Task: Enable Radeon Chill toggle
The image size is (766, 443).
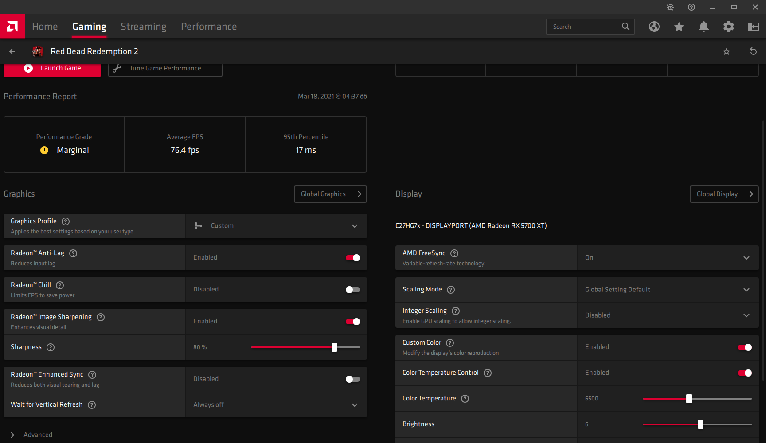Action: [353, 290]
